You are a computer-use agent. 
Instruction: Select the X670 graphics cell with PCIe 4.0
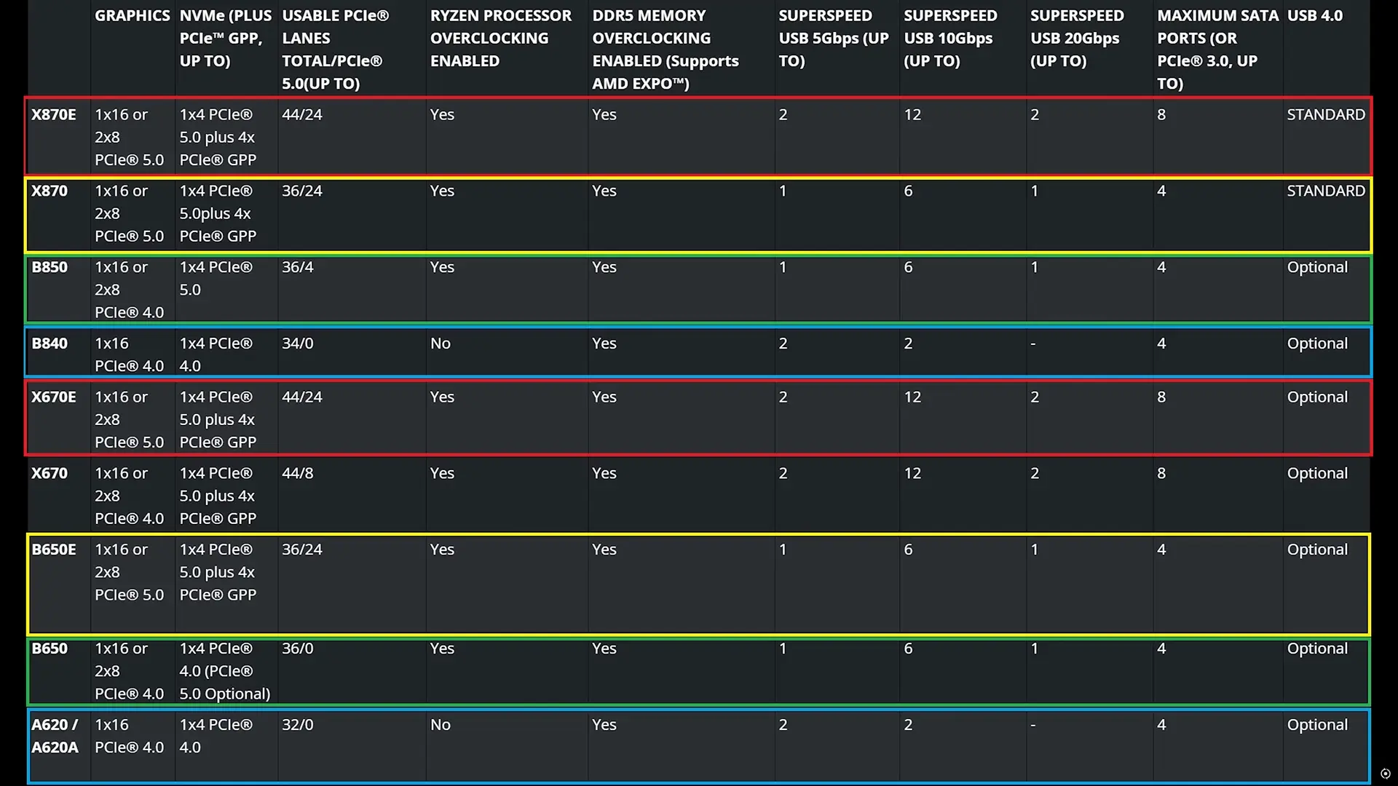point(130,496)
